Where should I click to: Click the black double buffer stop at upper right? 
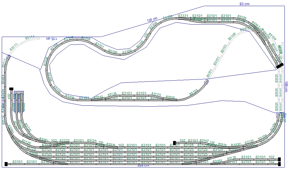click(280, 66)
